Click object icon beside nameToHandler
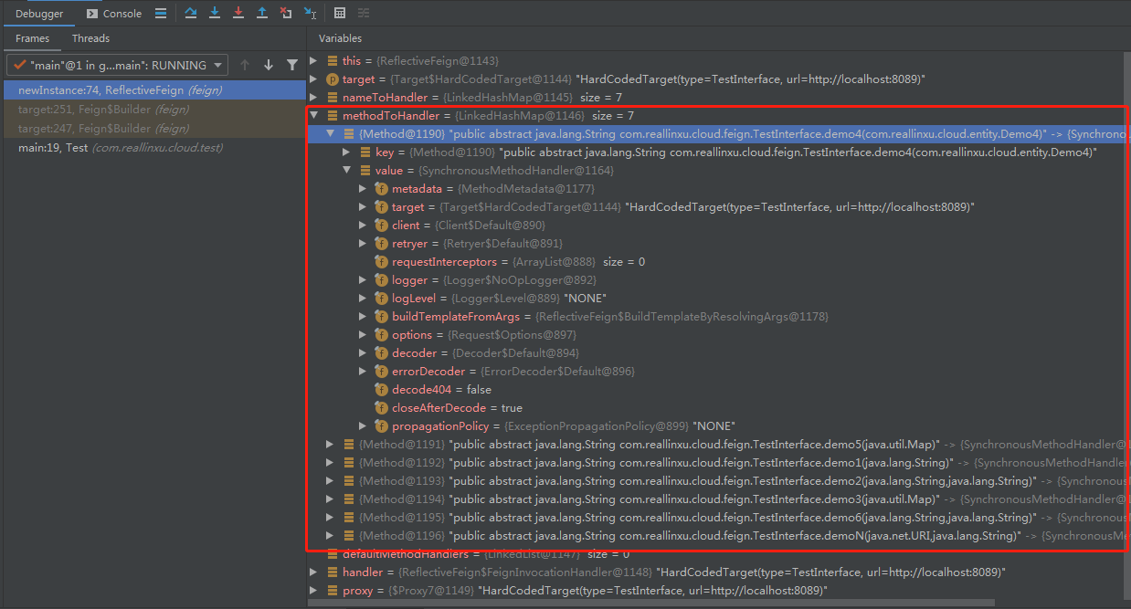Screen dimensions: 1131x609 pyautogui.click(x=333, y=98)
